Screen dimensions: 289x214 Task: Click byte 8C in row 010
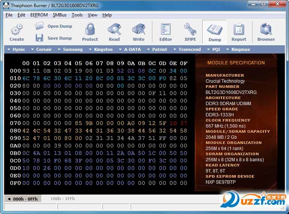pos(99,78)
